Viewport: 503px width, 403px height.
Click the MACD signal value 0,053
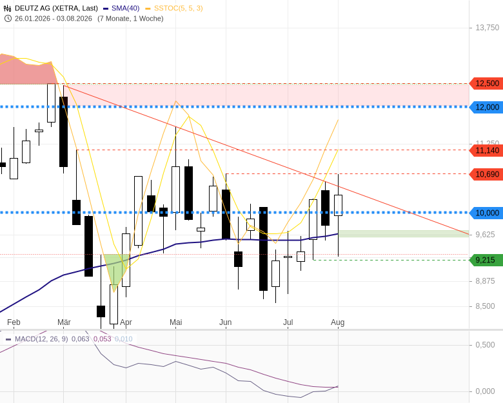click(103, 339)
